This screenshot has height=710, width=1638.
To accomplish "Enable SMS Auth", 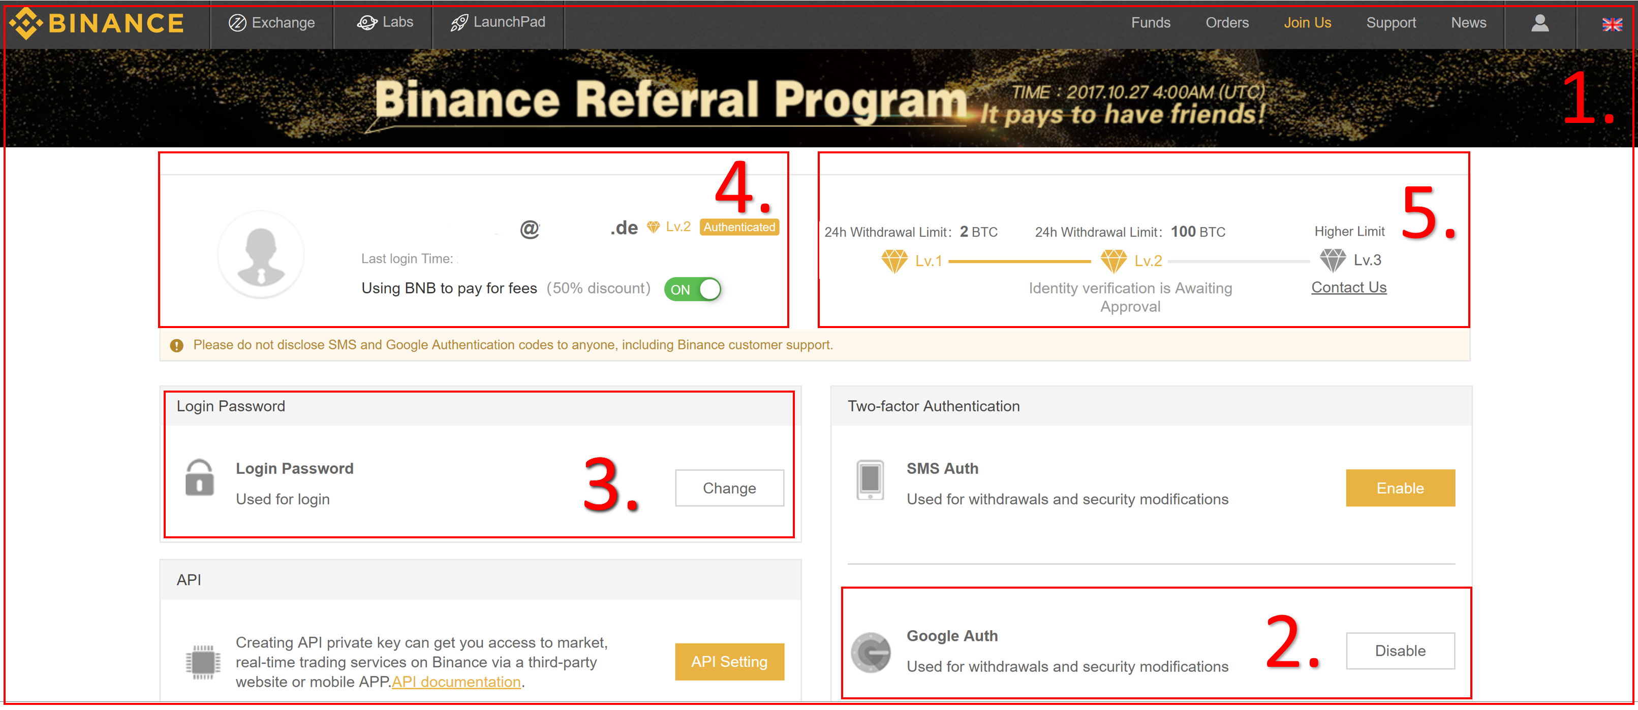I will pos(1400,488).
